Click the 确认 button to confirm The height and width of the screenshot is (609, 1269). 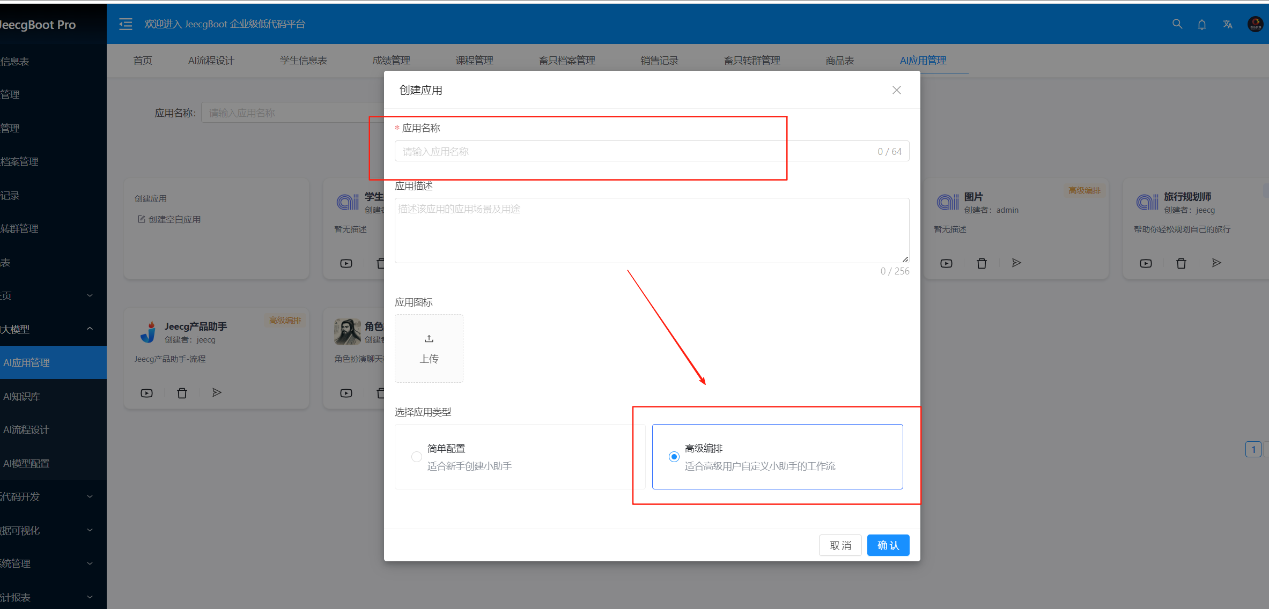pyautogui.click(x=888, y=545)
